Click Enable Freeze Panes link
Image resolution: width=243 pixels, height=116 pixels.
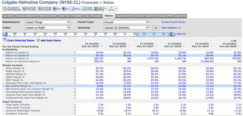(173, 22)
